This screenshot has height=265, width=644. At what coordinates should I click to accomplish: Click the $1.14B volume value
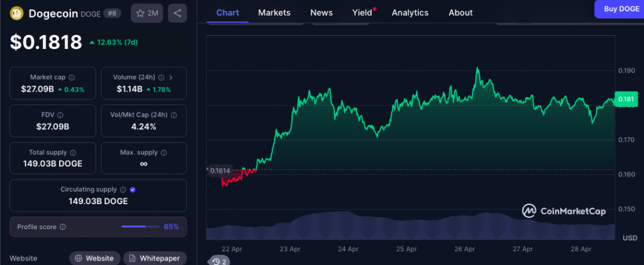point(130,89)
